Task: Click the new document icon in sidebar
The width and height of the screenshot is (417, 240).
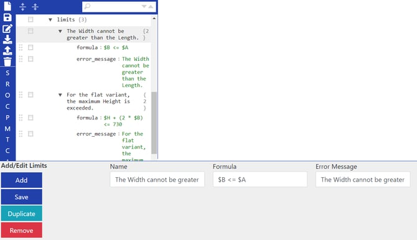Action: pyautogui.click(x=7, y=6)
